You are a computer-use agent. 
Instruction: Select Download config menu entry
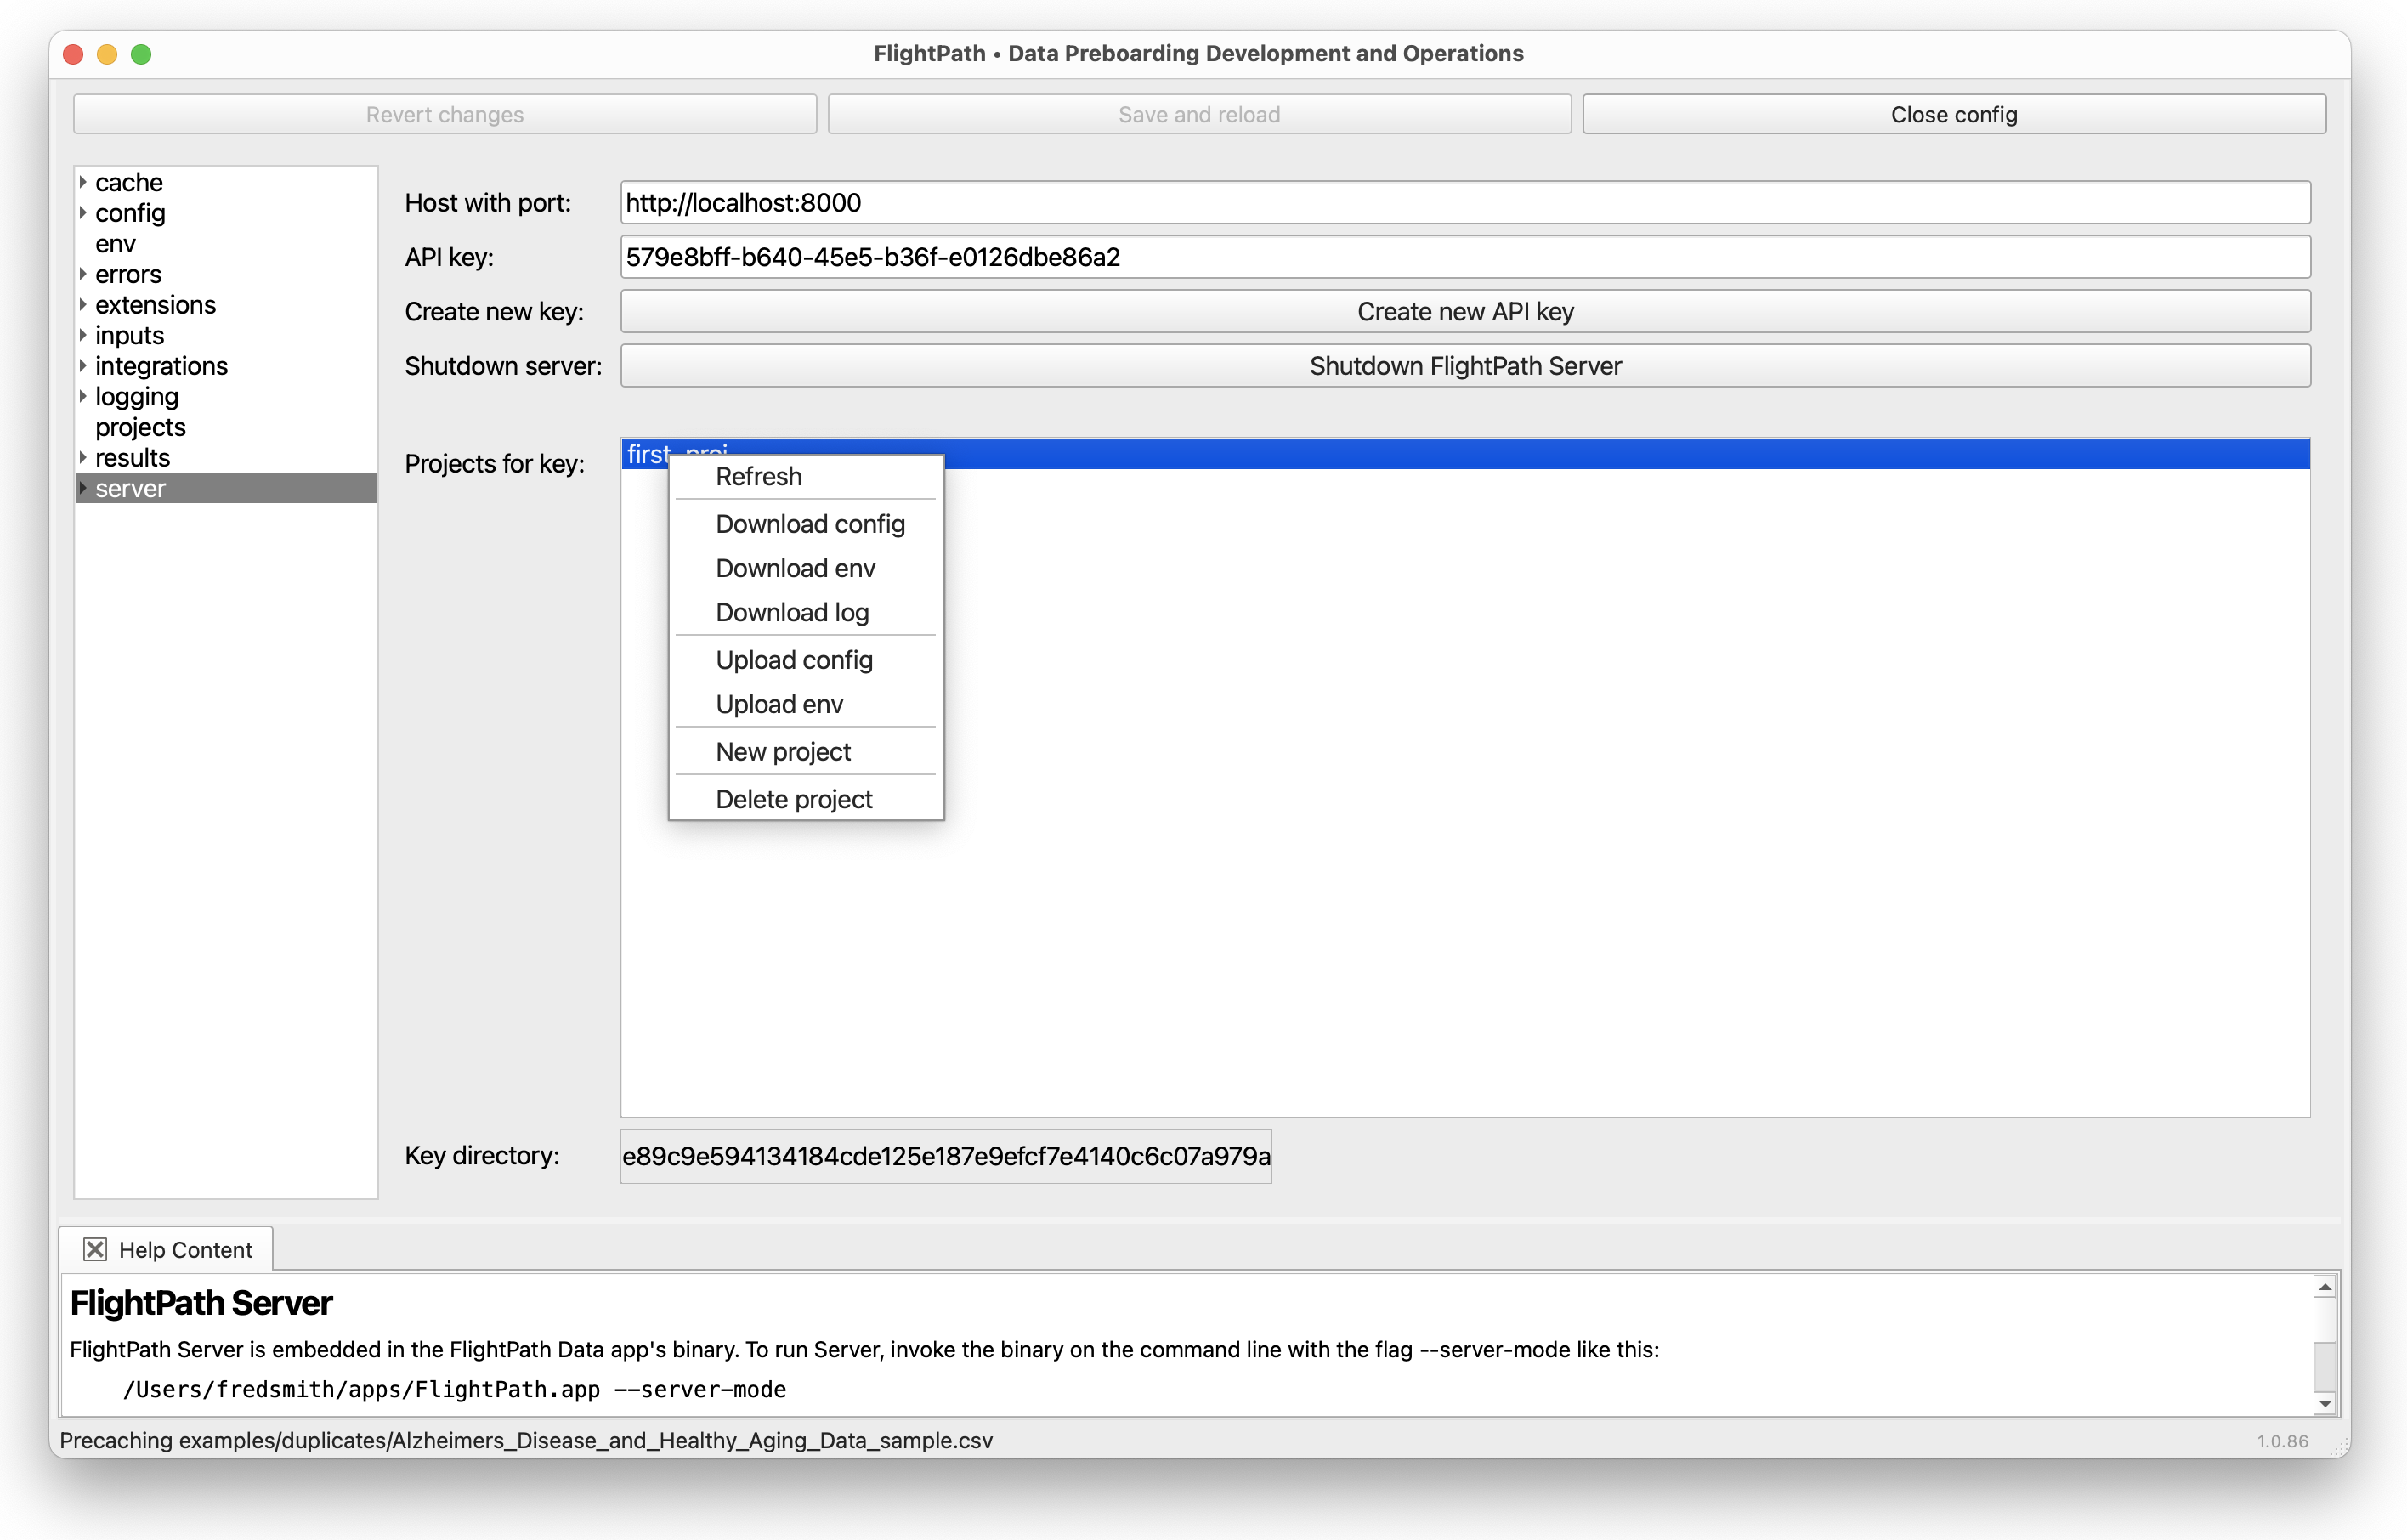(x=809, y=524)
